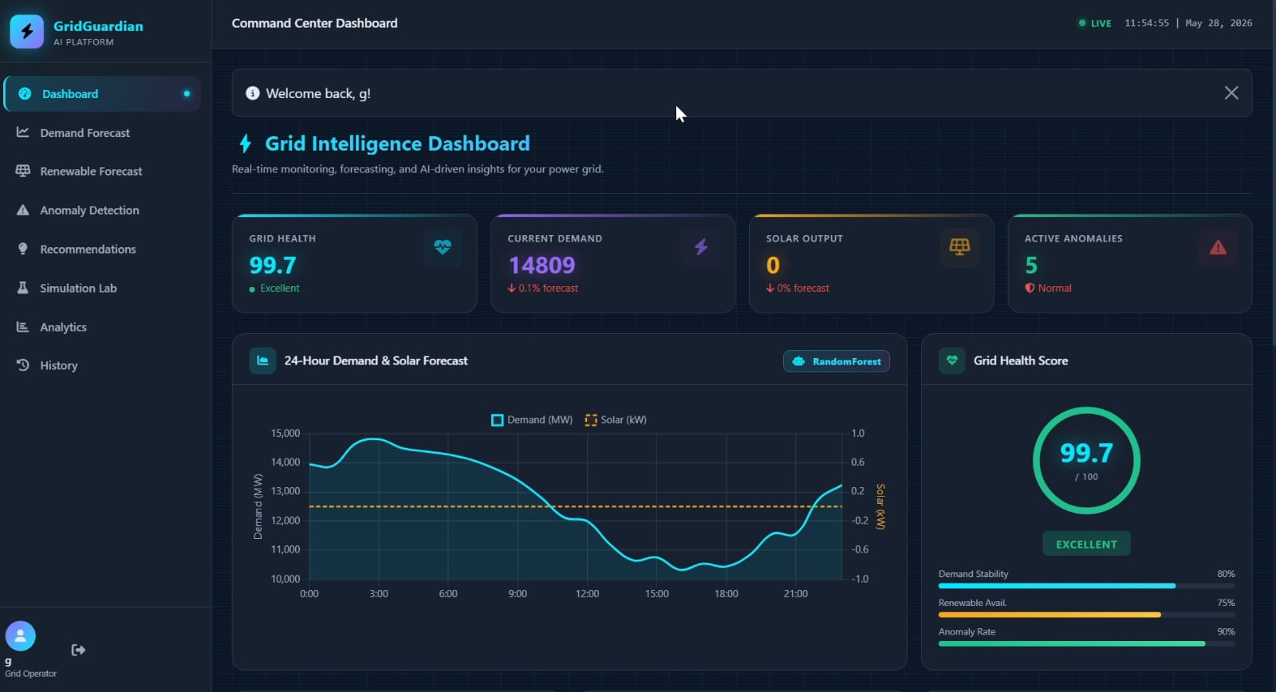Click the lightning icon by Grid Intelligence Dashboard
Viewport: 1276px width, 692px height.
coord(246,144)
